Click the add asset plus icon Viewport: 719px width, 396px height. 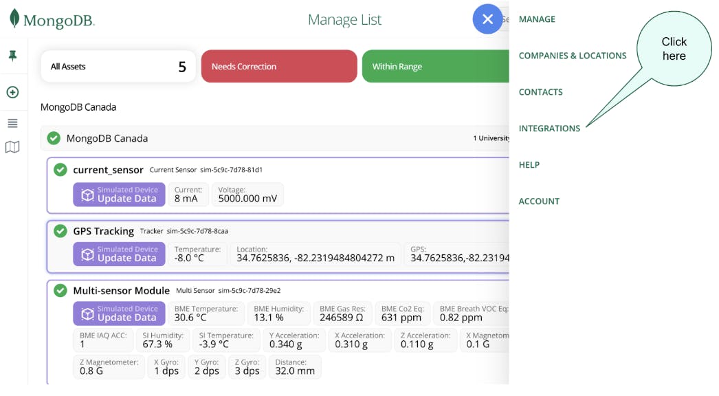12,92
